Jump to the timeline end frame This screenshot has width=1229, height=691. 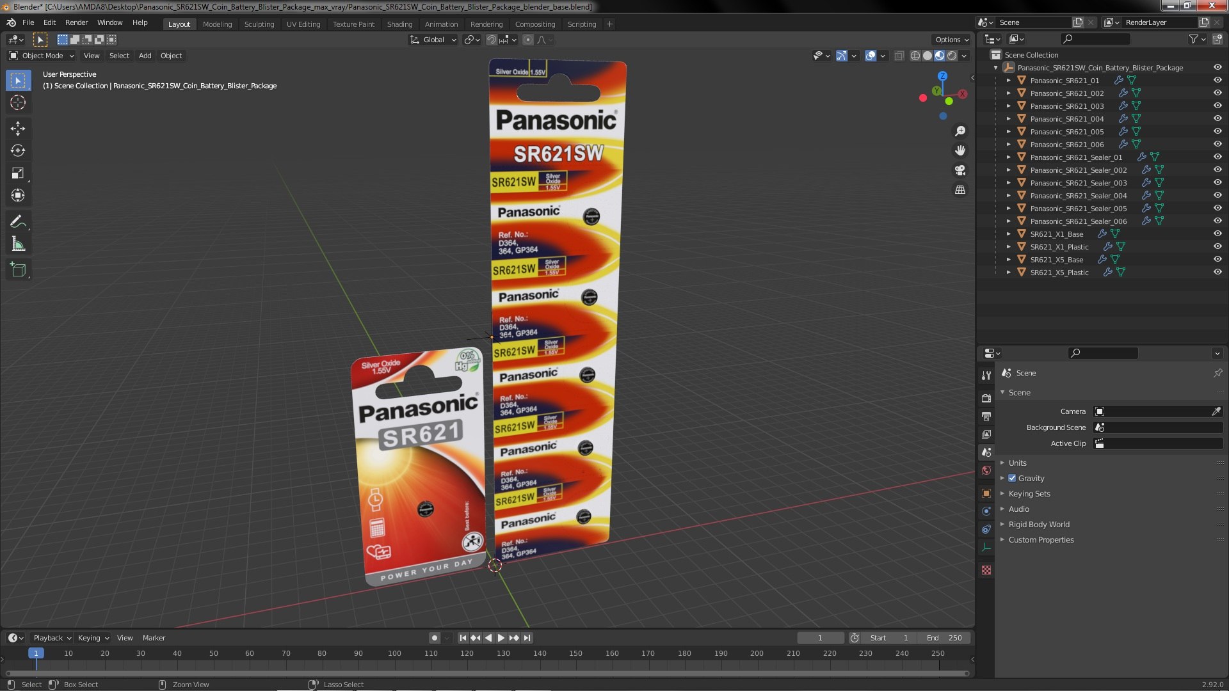(x=527, y=638)
